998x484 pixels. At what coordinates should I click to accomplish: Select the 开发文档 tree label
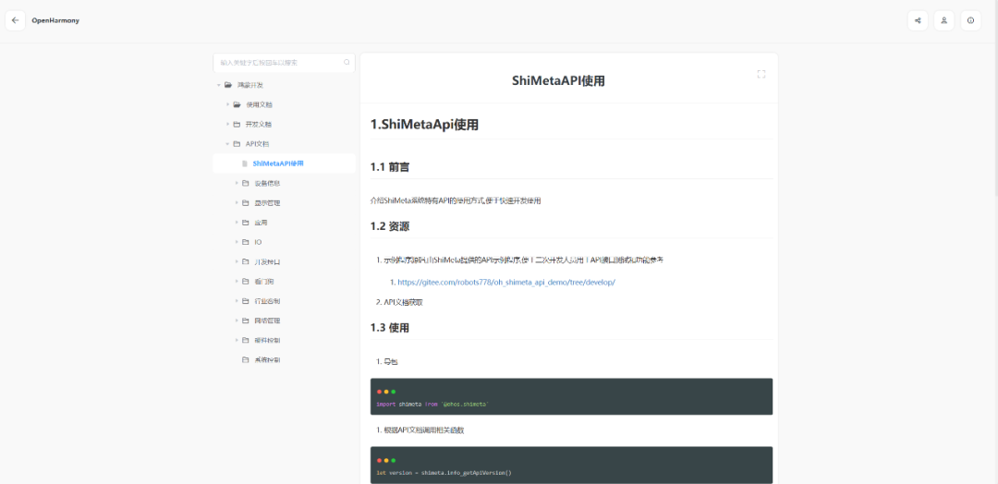259,124
